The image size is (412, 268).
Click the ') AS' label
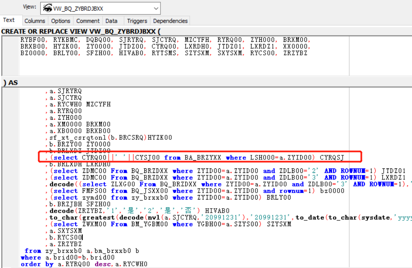click(11, 83)
